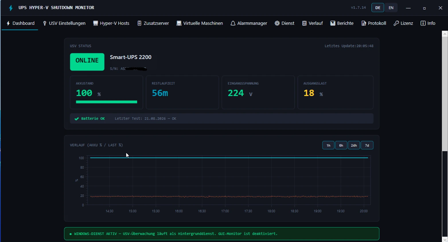Image resolution: width=448 pixels, height=242 pixels.
Task: Click the USV Einstellungen plug icon
Action: click(x=44, y=23)
